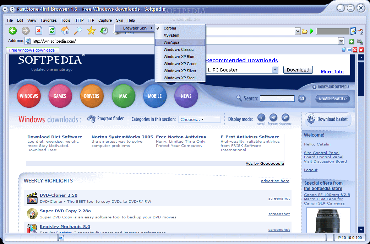
Task: Open the Site Control Panel link
Action: (x=322, y=153)
